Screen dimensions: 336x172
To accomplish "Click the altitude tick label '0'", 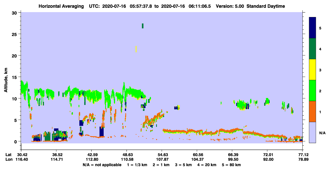I will pyautogui.click(x=16, y=141).
